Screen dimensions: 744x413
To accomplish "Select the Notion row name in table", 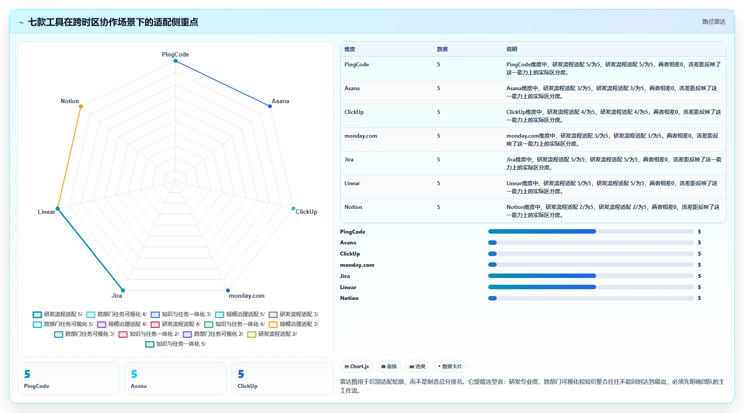I will pos(353,207).
